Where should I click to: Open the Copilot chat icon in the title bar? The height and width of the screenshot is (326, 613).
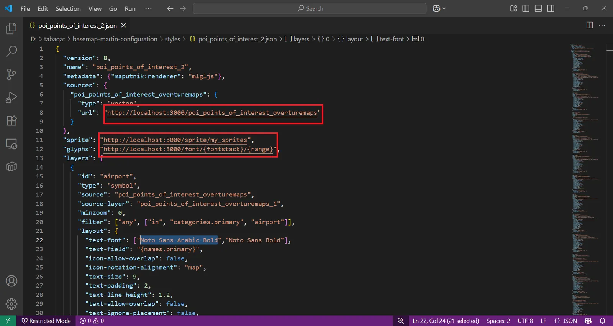(436, 8)
